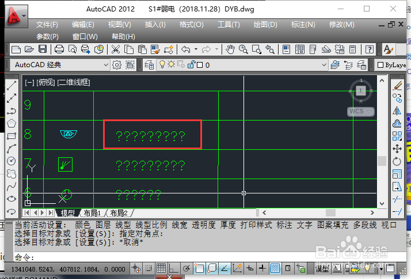The image size is (411, 279).
Task: Open the 文件(F) menu
Action: point(47,25)
